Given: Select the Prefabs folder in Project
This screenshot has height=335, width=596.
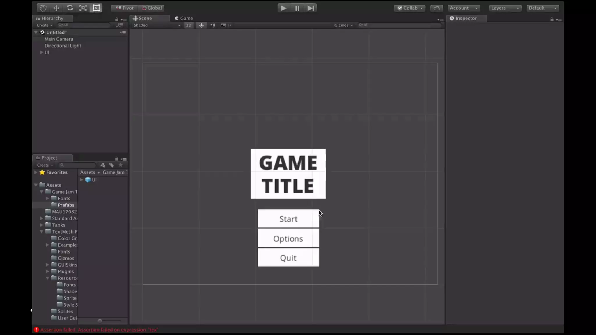Looking at the screenshot, I should click(66, 205).
